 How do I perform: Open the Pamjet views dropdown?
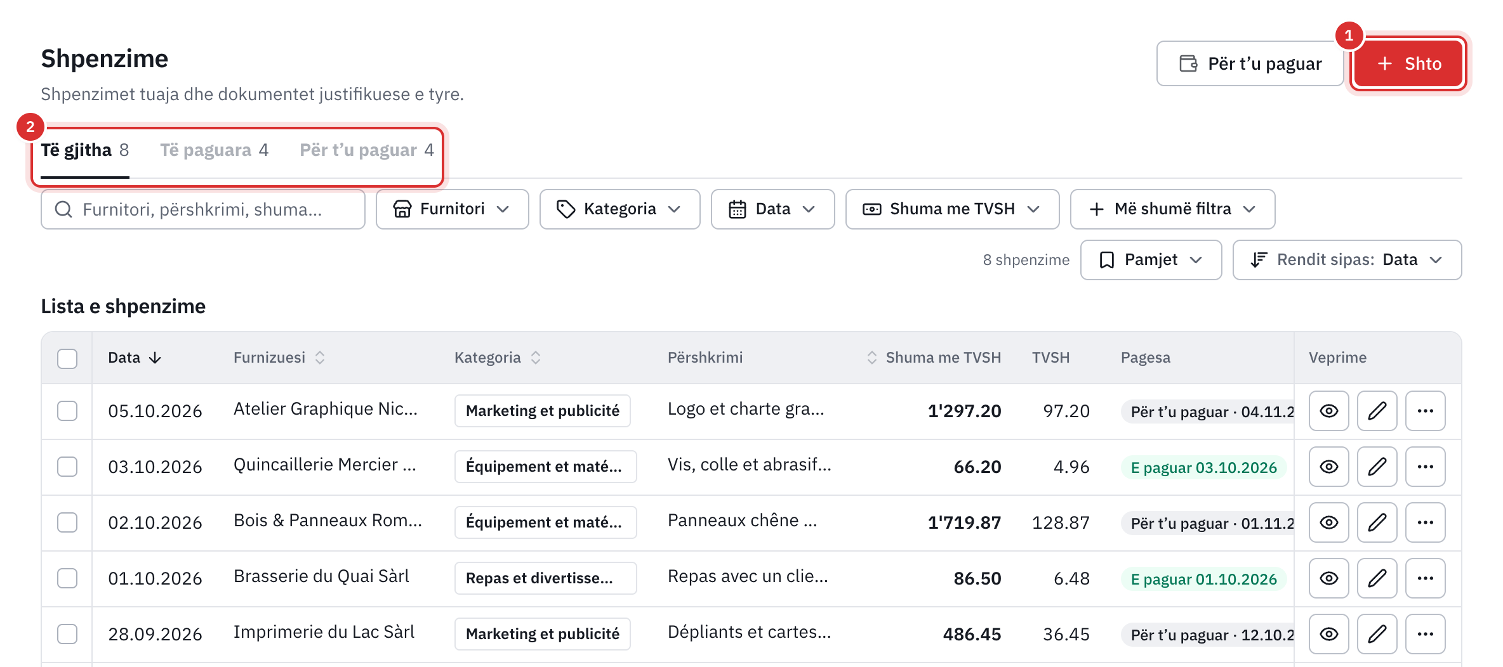point(1151,260)
